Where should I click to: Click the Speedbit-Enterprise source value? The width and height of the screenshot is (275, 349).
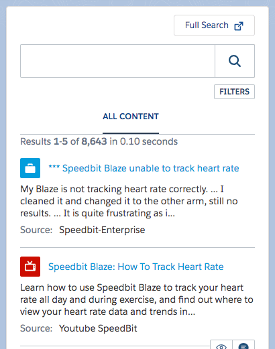[102, 230]
